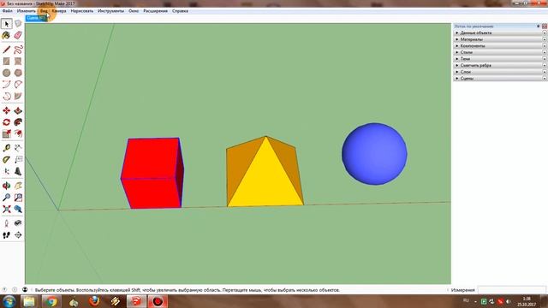Image resolution: width=548 pixels, height=308 pixels.
Task: Toggle the tray auto-hide pin
Action: [x=539, y=27]
